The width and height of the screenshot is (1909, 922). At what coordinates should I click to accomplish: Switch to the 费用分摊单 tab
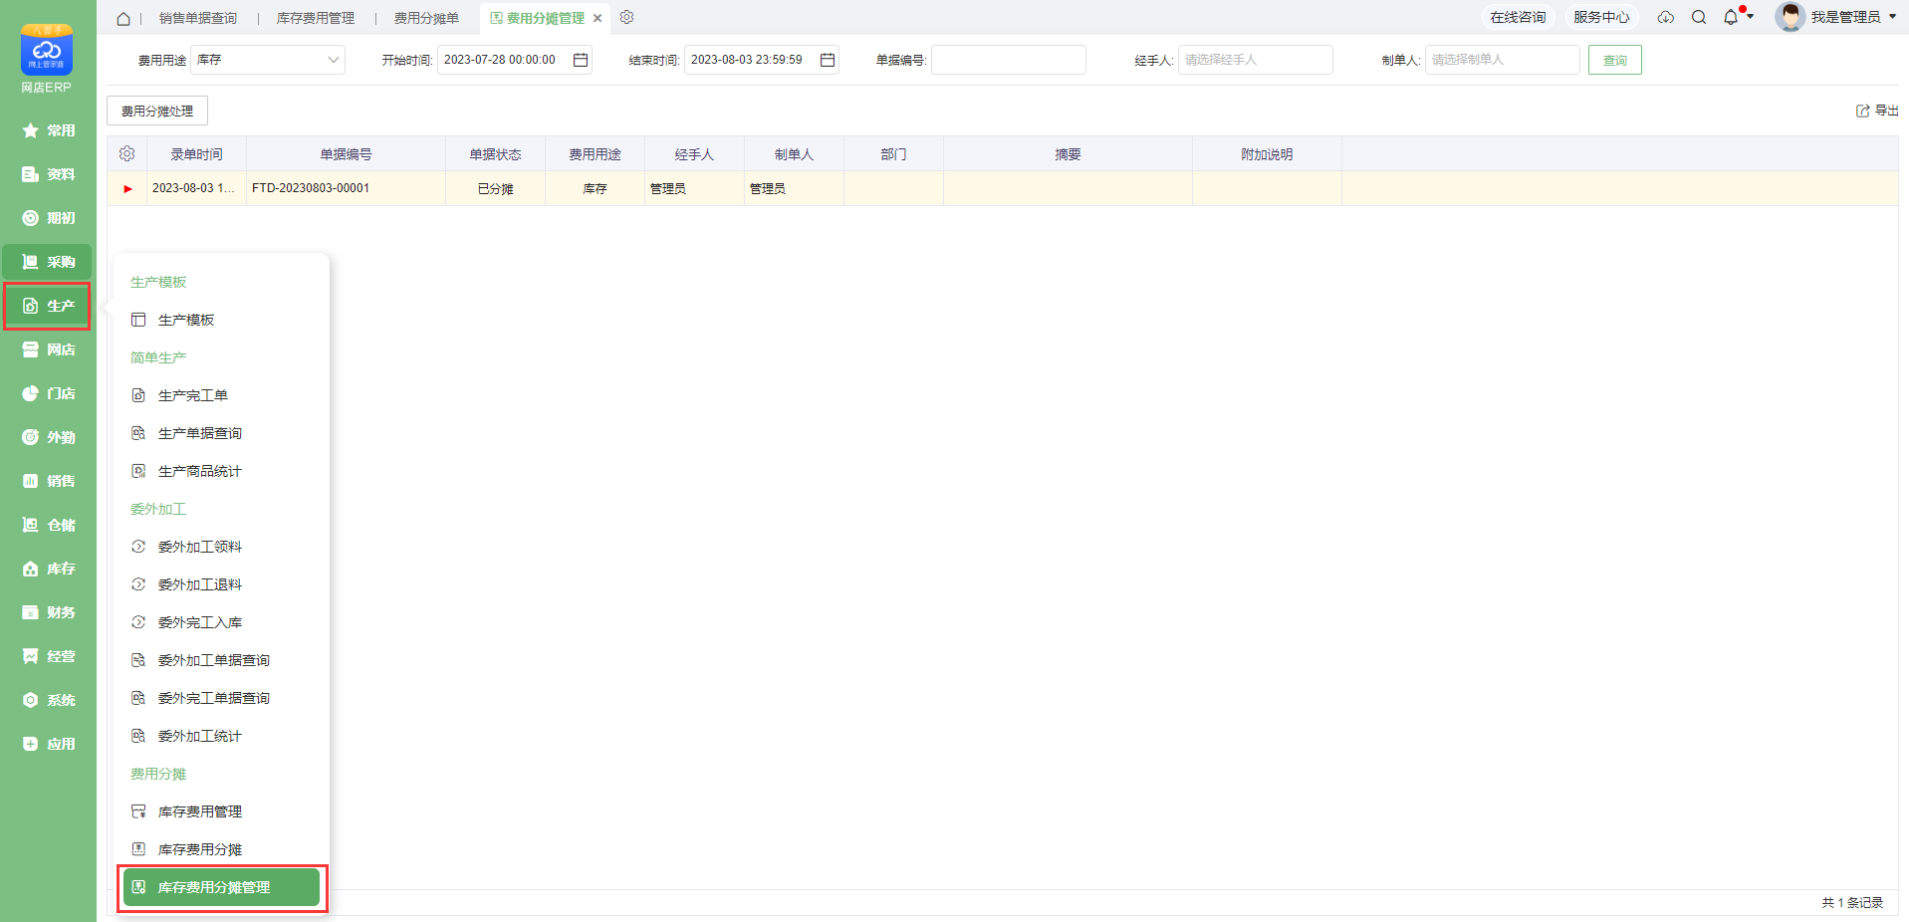(426, 18)
